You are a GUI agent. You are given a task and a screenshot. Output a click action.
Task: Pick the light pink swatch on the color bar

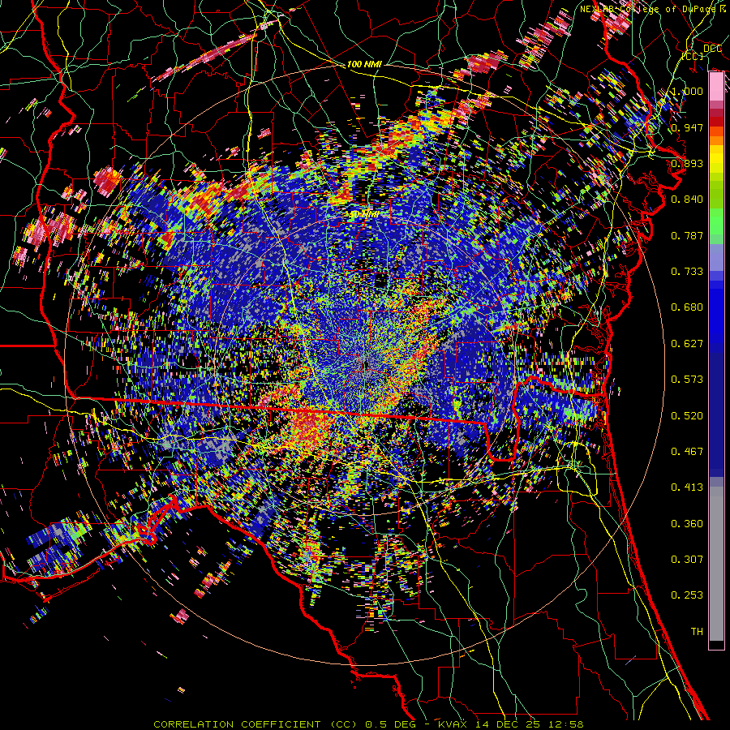[x=716, y=87]
